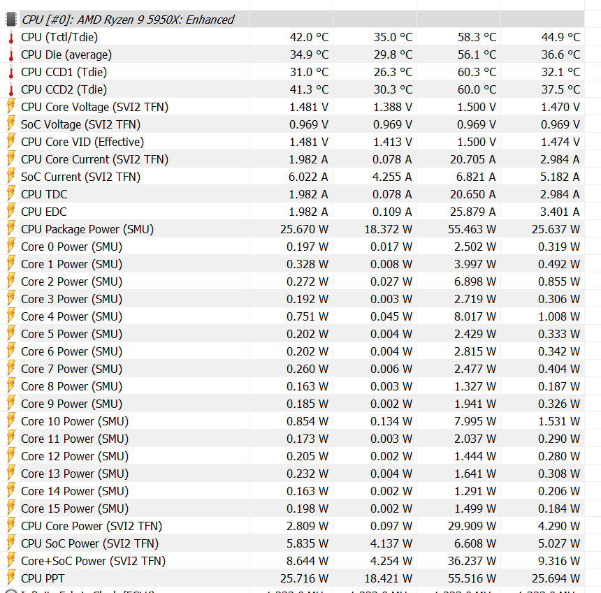Select the CPU Core Current (SVI2 TFN) label

94,159
